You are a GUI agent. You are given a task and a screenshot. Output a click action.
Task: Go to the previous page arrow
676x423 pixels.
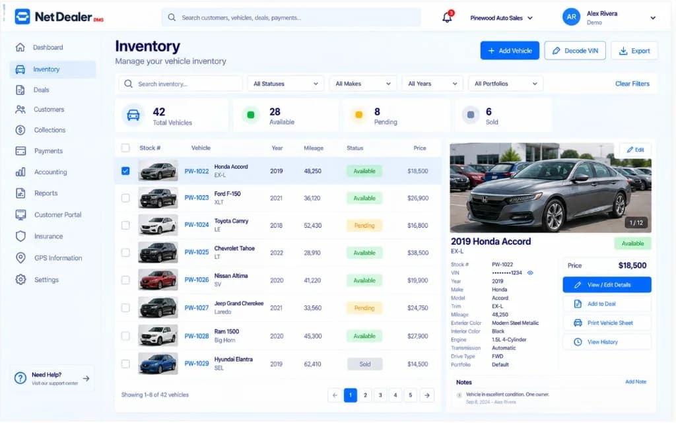point(335,395)
